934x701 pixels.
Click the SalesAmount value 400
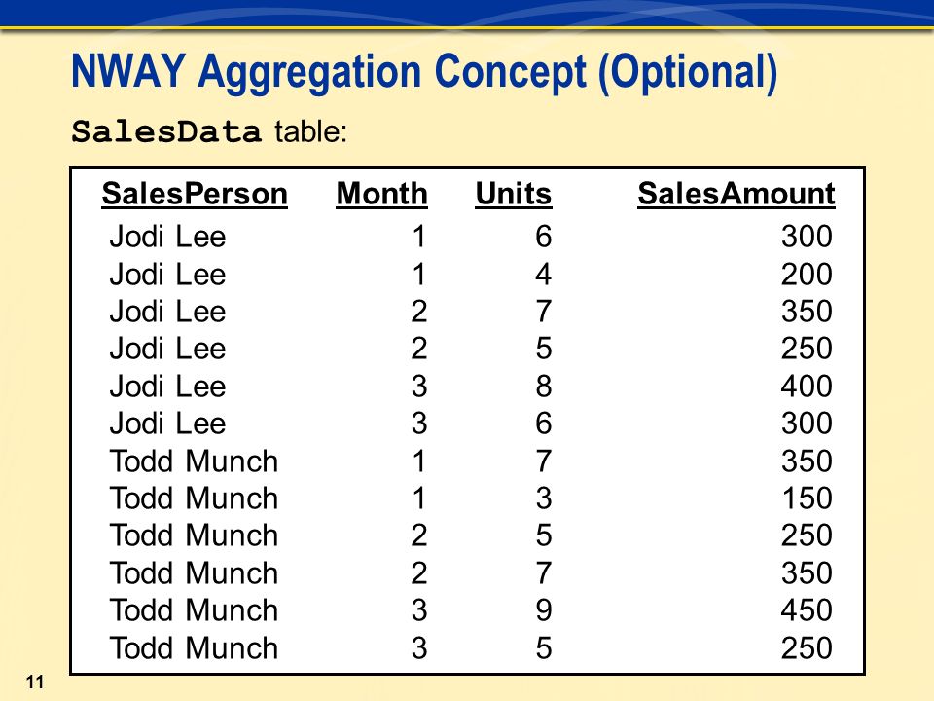coord(807,387)
